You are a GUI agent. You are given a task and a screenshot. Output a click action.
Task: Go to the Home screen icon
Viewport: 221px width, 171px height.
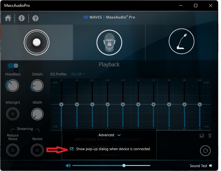coord(8,18)
